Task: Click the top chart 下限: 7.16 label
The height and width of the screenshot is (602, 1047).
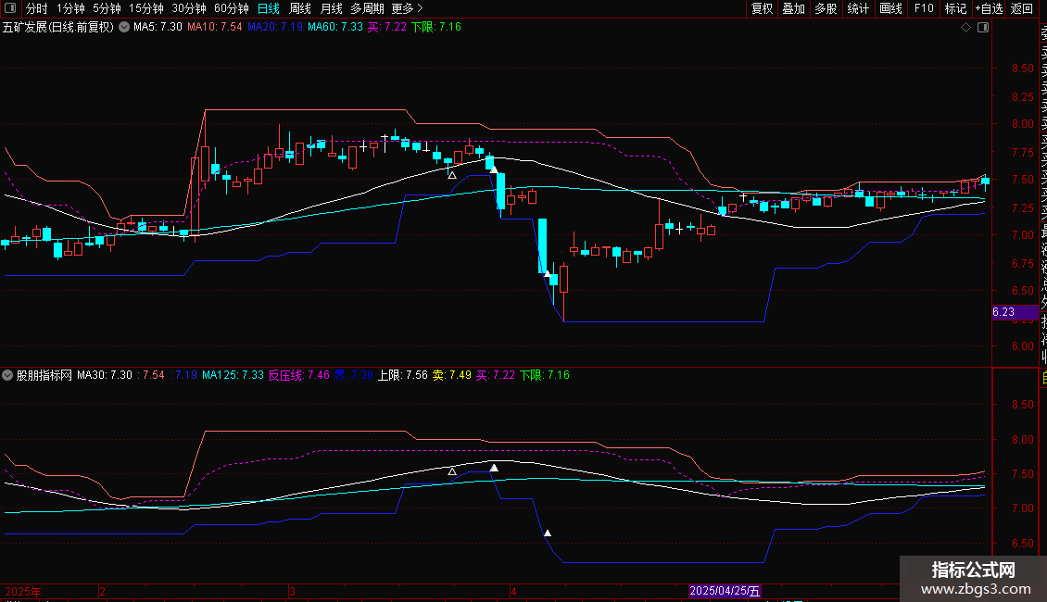Action: [x=436, y=28]
